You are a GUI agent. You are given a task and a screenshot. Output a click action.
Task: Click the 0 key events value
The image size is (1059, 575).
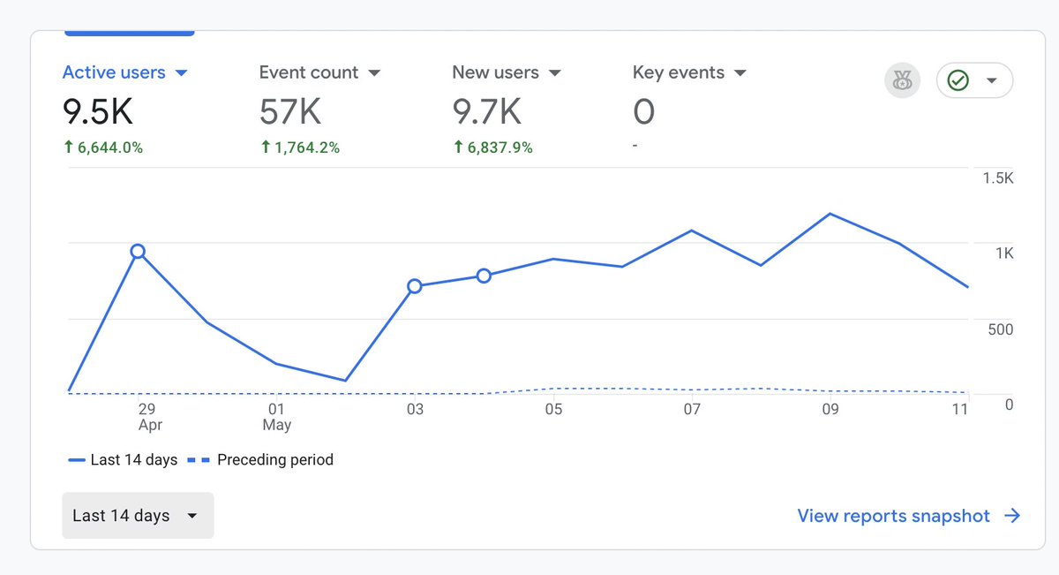pyautogui.click(x=644, y=112)
